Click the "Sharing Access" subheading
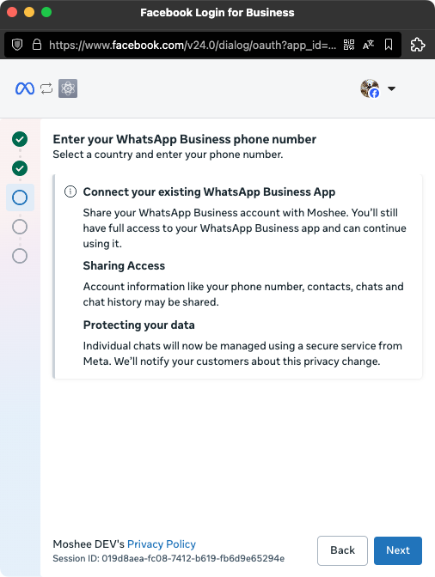435x577 pixels. tap(124, 265)
